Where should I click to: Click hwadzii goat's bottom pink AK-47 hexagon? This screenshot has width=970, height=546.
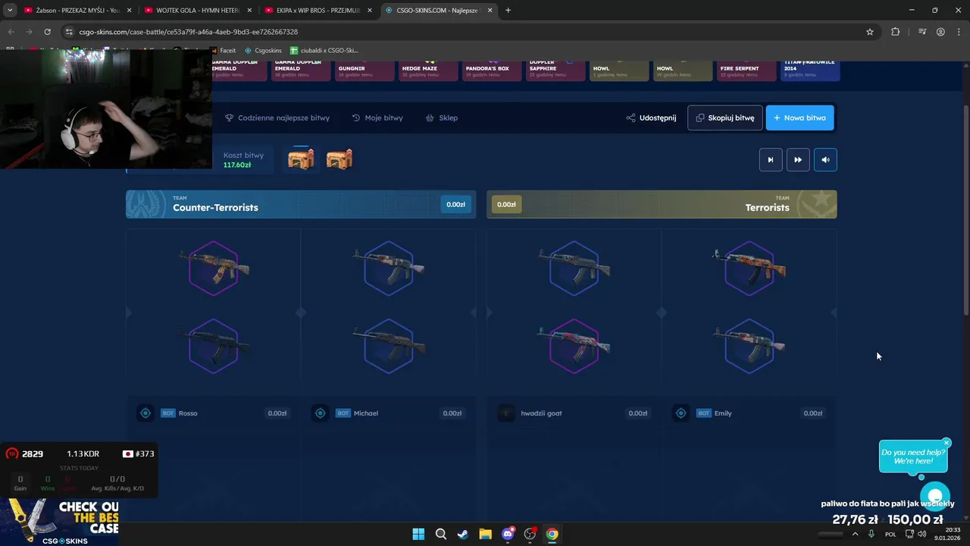pyautogui.click(x=574, y=347)
